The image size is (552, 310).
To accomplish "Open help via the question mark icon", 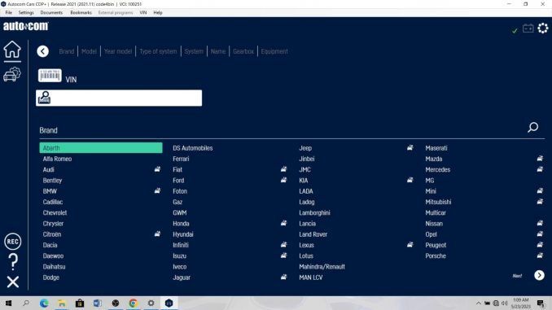I will [13, 261].
